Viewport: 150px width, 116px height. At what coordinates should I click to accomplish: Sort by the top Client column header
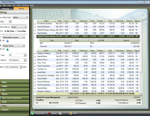tap(46, 21)
